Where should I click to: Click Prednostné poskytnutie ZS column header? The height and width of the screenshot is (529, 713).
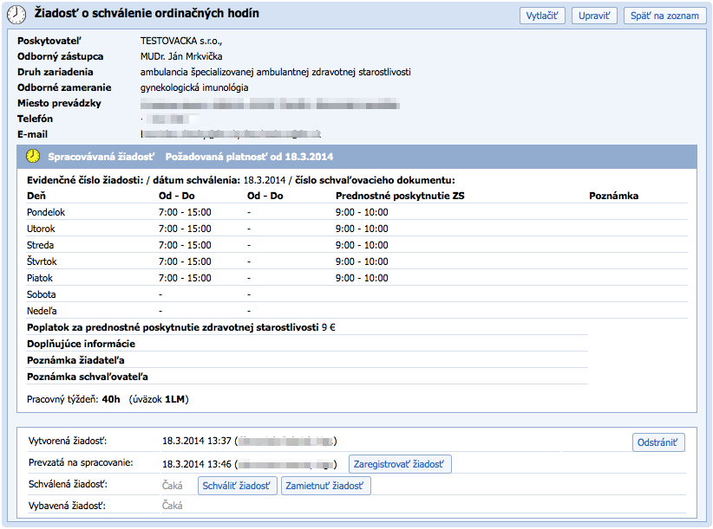tap(400, 196)
